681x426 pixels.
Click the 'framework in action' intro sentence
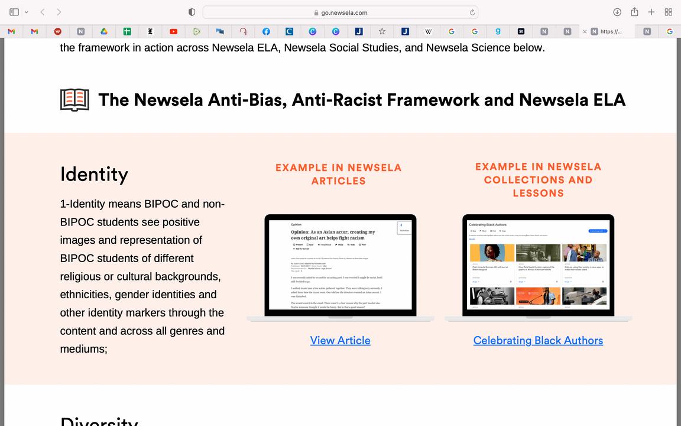pos(302,47)
